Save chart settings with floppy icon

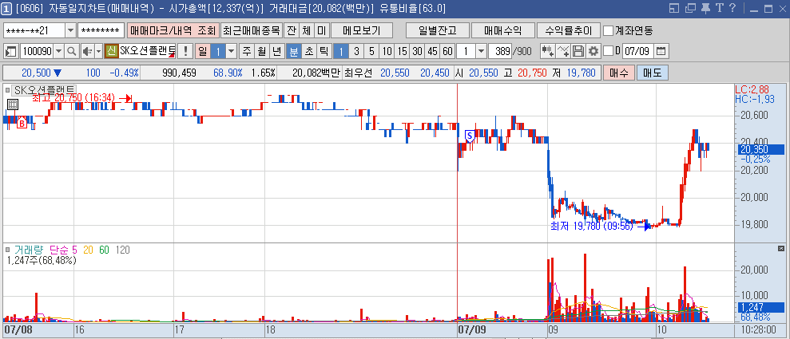tap(579, 51)
